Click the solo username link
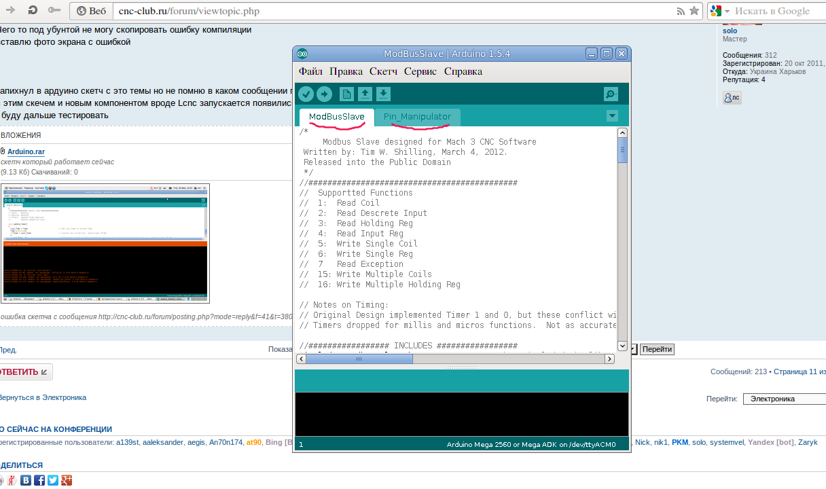Screen dimensions: 826x489 click(x=730, y=31)
